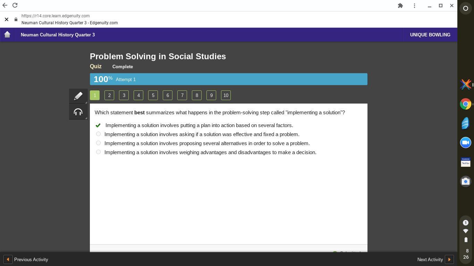
Task: Click the clock showing 8 26
Action: click(x=466, y=254)
